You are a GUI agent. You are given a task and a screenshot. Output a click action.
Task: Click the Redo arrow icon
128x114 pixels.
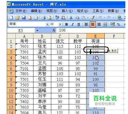109,18
